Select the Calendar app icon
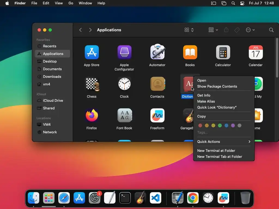 point(256,52)
